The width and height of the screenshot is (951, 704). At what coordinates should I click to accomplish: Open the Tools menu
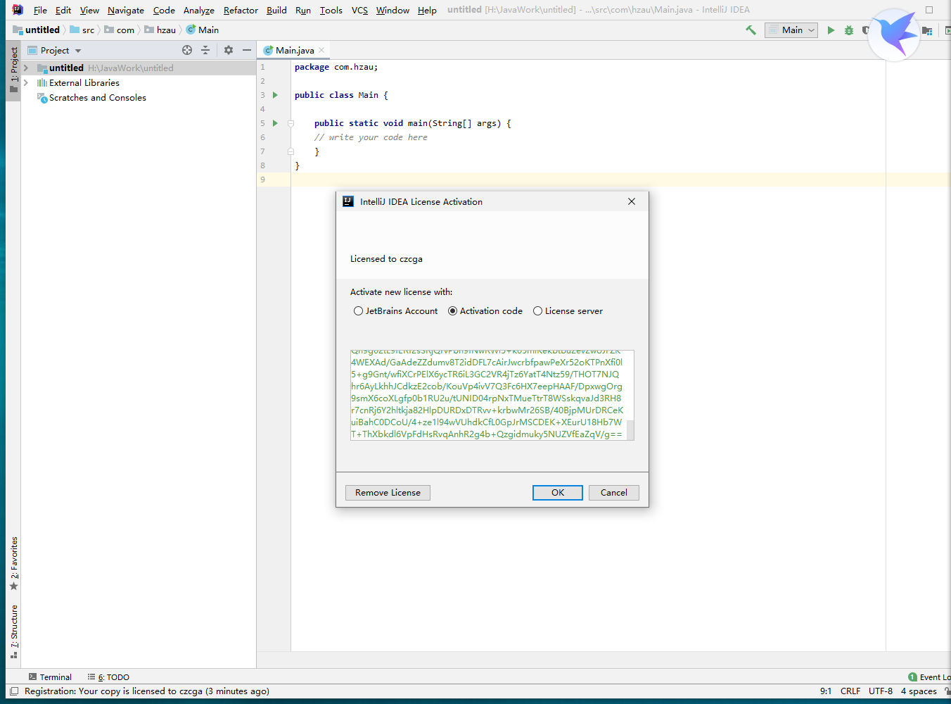point(331,10)
